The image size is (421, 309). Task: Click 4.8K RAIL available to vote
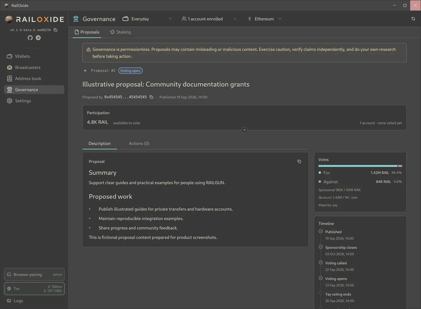[113, 122]
